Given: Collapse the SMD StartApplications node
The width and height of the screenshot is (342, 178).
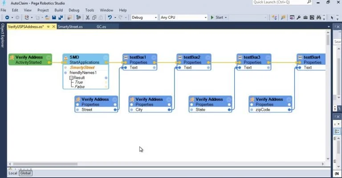Looking at the screenshot, I should point(106,58).
